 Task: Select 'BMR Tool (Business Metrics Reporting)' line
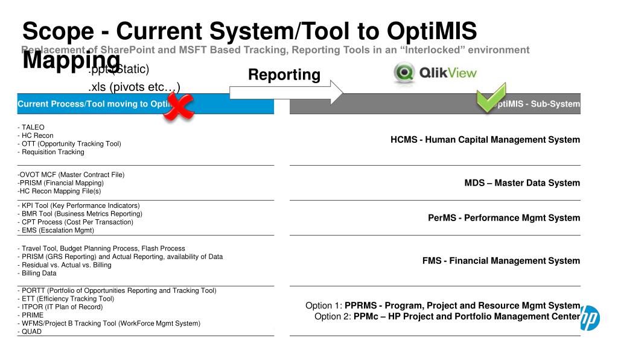80,214
